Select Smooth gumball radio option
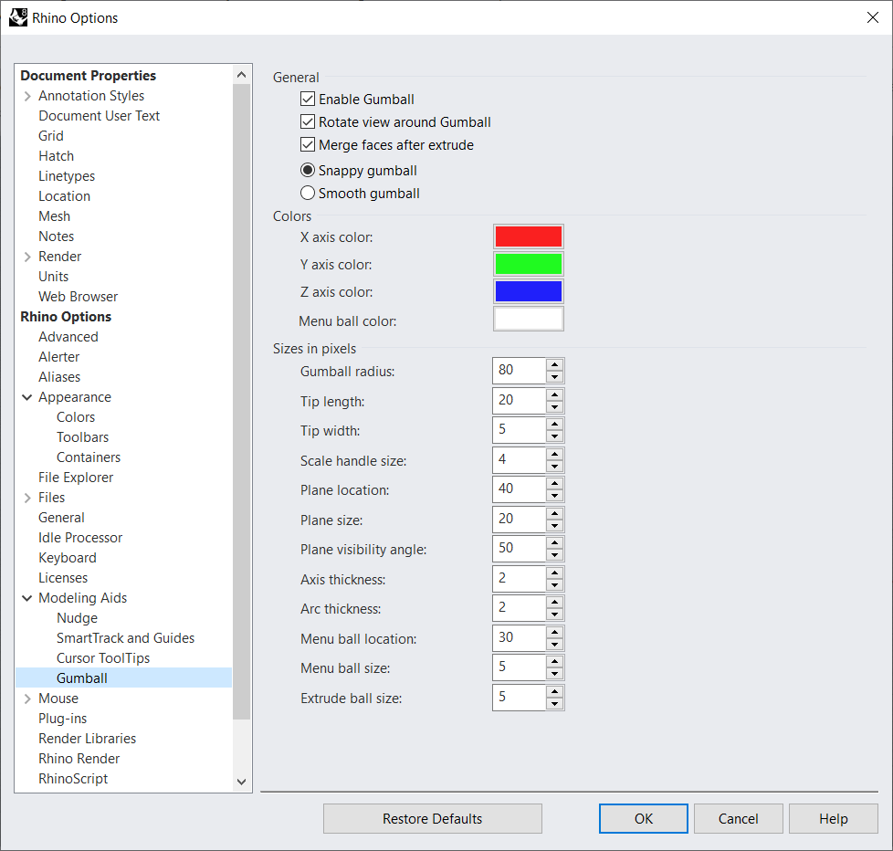This screenshot has width=893, height=851. point(308,193)
